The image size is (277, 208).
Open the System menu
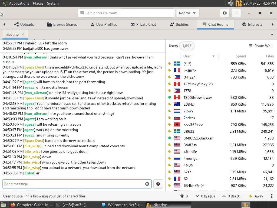point(53,3)
